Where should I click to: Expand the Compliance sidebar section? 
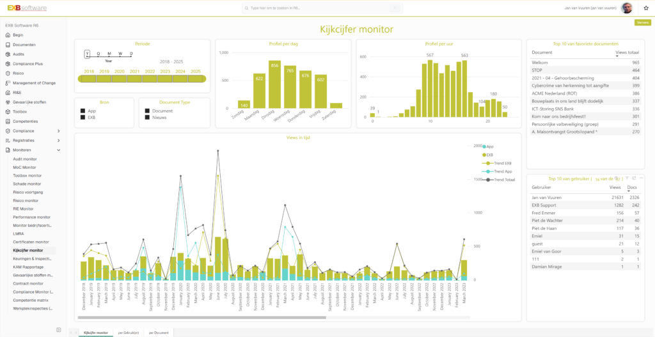59,131
